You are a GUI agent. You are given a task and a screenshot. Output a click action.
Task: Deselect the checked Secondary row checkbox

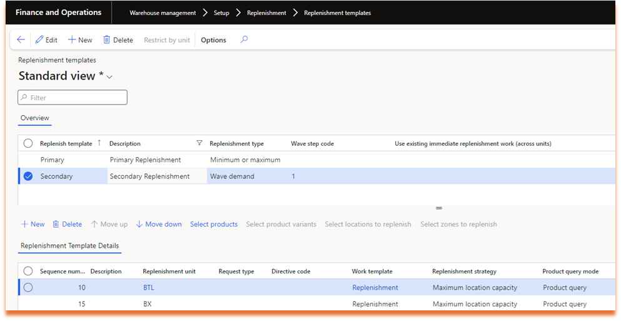[28, 176]
